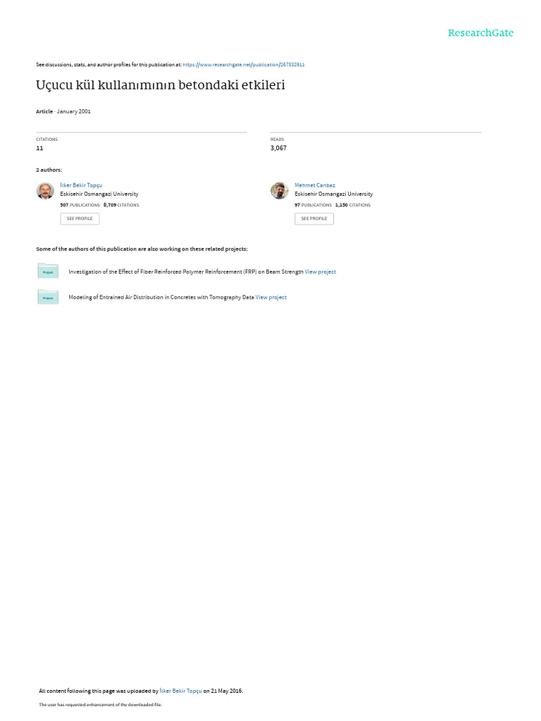This screenshot has width=541, height=721.
Task: Click Eskisehir Osmangazi University under Mehmet Canbaz
Action: (x=333, y=194)
